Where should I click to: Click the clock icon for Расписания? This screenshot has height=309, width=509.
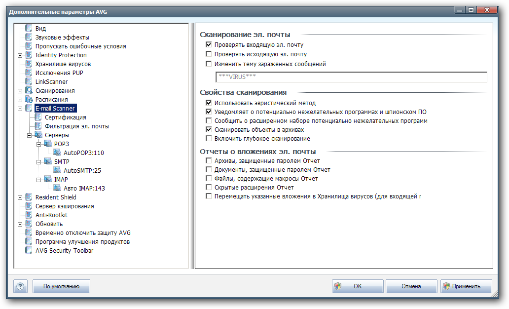(29, 99)
